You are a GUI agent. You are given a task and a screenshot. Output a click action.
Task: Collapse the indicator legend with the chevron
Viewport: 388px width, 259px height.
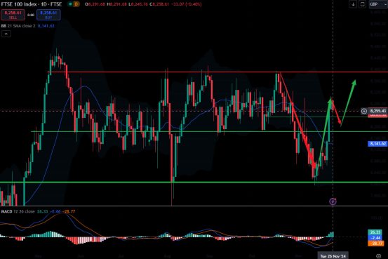[6, 34]
